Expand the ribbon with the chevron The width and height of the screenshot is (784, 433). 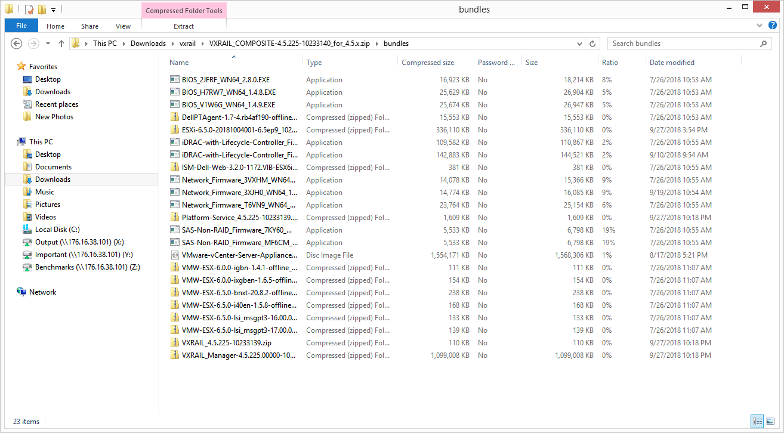[x=760, y=26]
